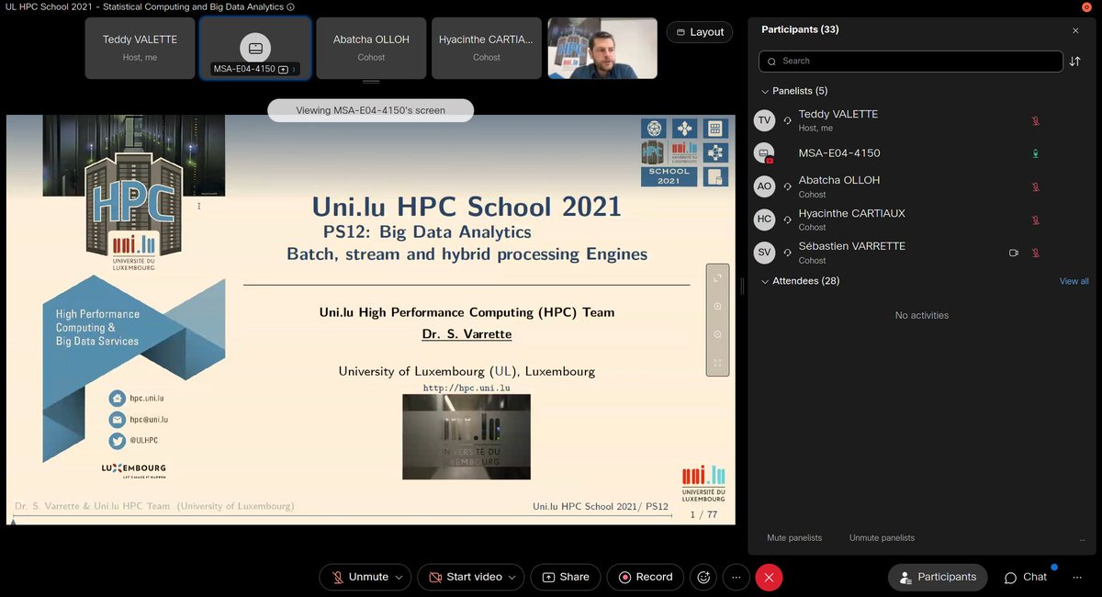Click the Share content button

566,577
